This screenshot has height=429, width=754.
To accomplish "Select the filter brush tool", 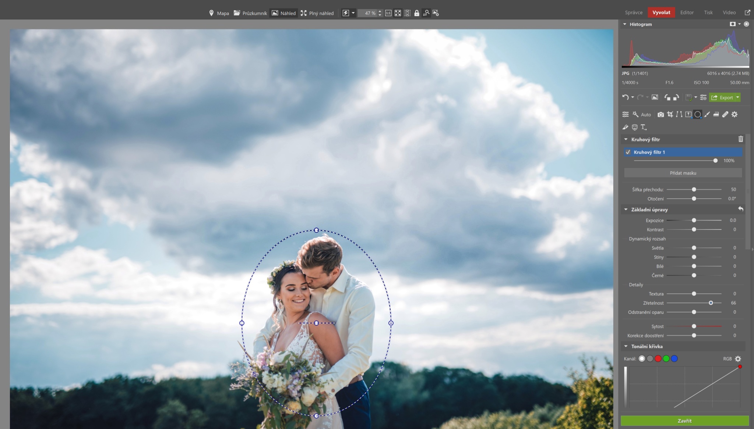I will (707, 114).
